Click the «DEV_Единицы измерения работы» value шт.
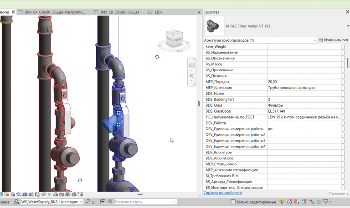Viewport: 350px width, 208px height. (x=271, y=129)
